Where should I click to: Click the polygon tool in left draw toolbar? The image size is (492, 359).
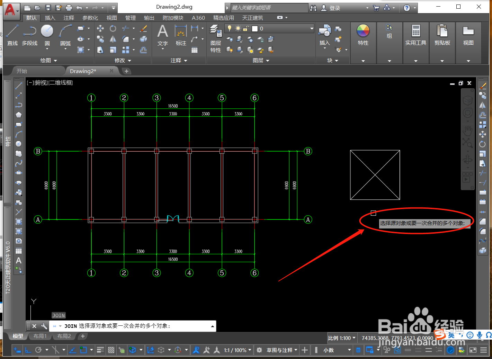point(19,115)
